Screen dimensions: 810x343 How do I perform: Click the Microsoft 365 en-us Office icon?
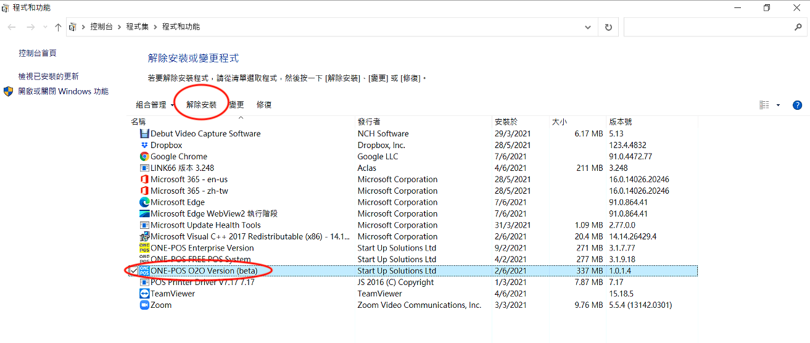(x=144, y=180)
